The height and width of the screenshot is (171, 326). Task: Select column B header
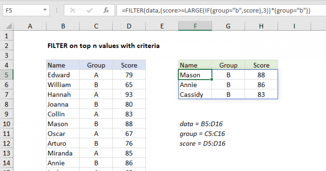click(x=63, y=26)
